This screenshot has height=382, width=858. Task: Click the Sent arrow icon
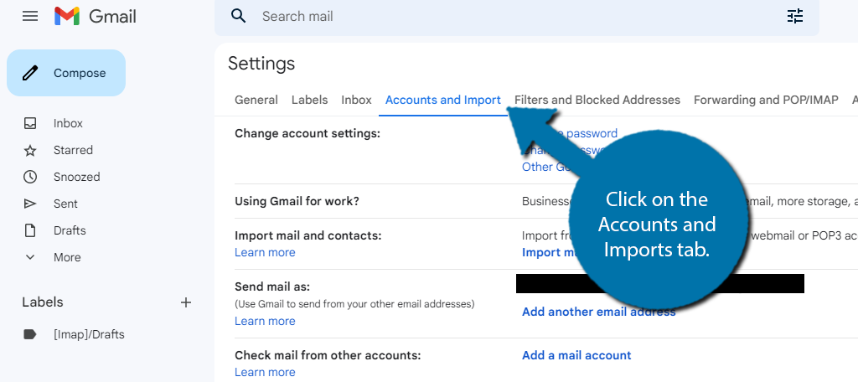click(x=30, y=204)
